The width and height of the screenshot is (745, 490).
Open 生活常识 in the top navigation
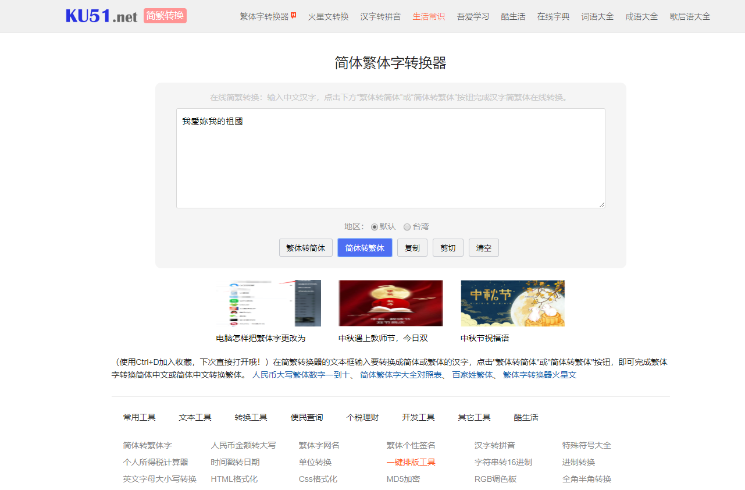[429, 16]
